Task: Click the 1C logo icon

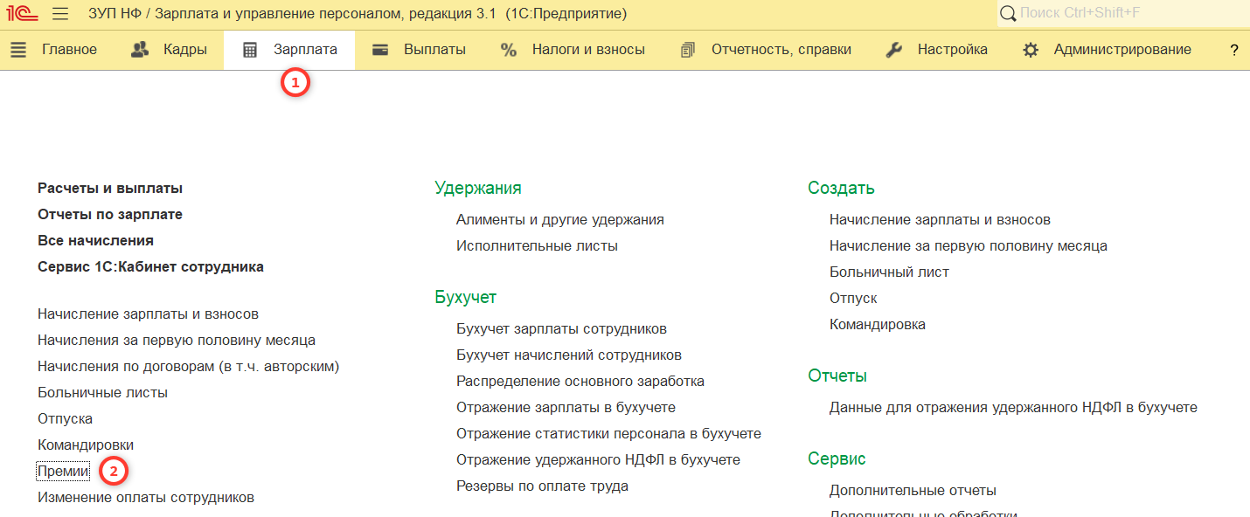Action: (22, 14)
